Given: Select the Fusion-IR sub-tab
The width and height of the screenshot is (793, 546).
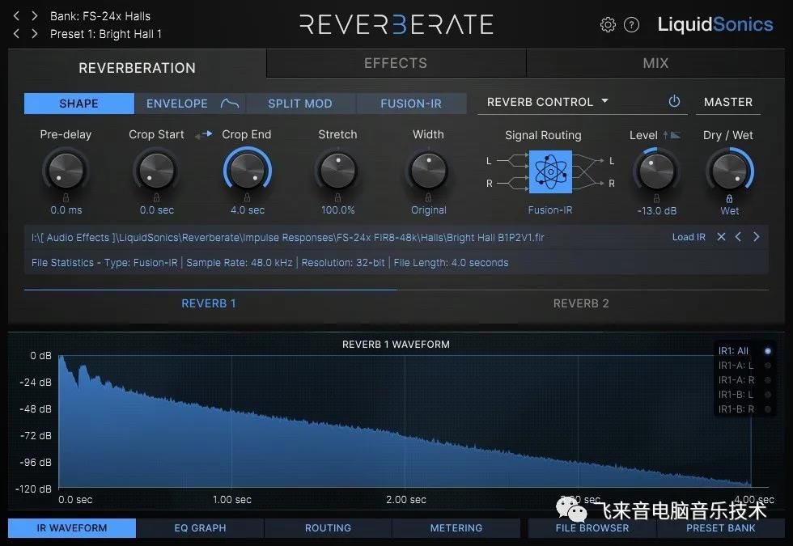Looking at the screenshot, I should tap(411, 104).
